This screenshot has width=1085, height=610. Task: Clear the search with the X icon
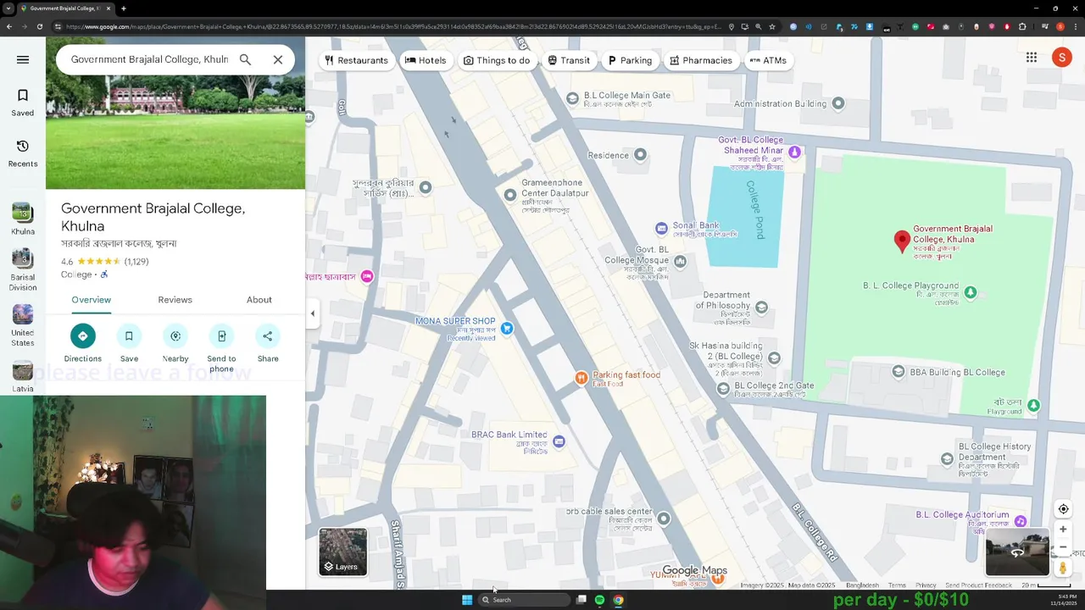[278, 59]
